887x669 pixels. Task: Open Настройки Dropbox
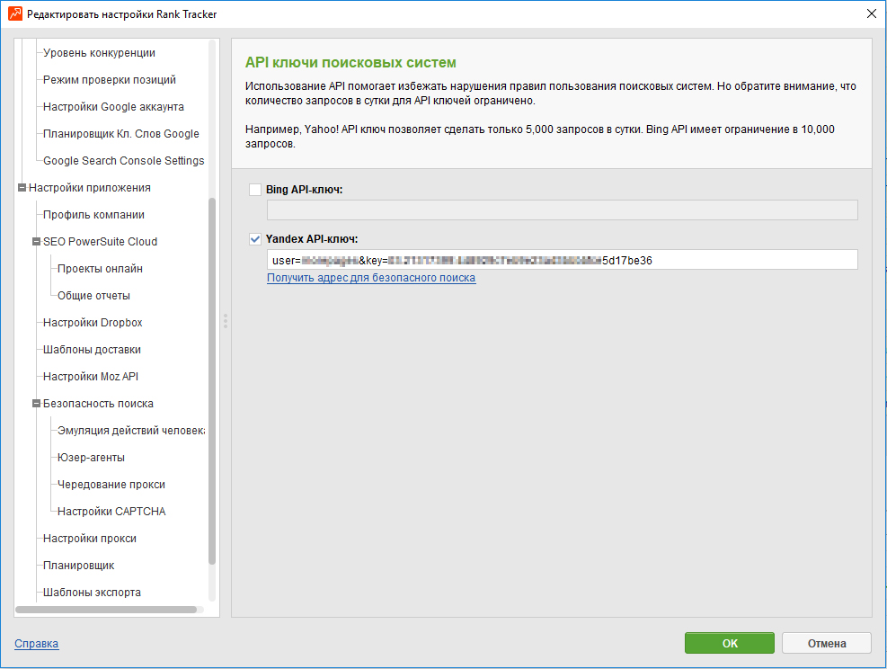[x=93, y=323]
